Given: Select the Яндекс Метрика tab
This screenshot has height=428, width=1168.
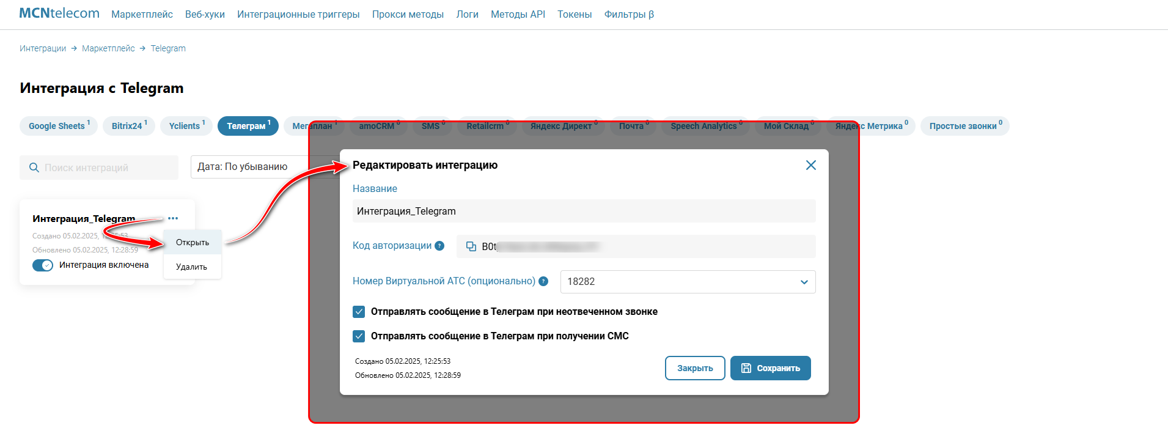Looking at the screenshot, I should pyautogui.click(x=871, y=126).
